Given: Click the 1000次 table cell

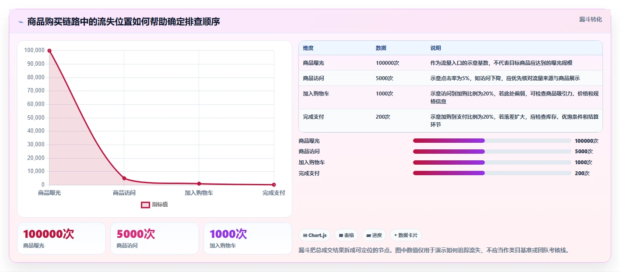Looking at the screenshot, I should [x=385, y=94].
